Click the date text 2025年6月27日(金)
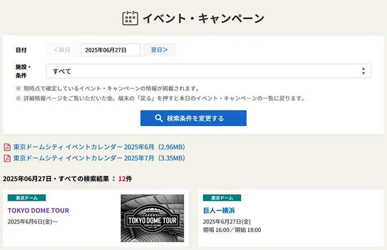Image resolution: width=387 pixels, height=250 pixels. point(227,222)
